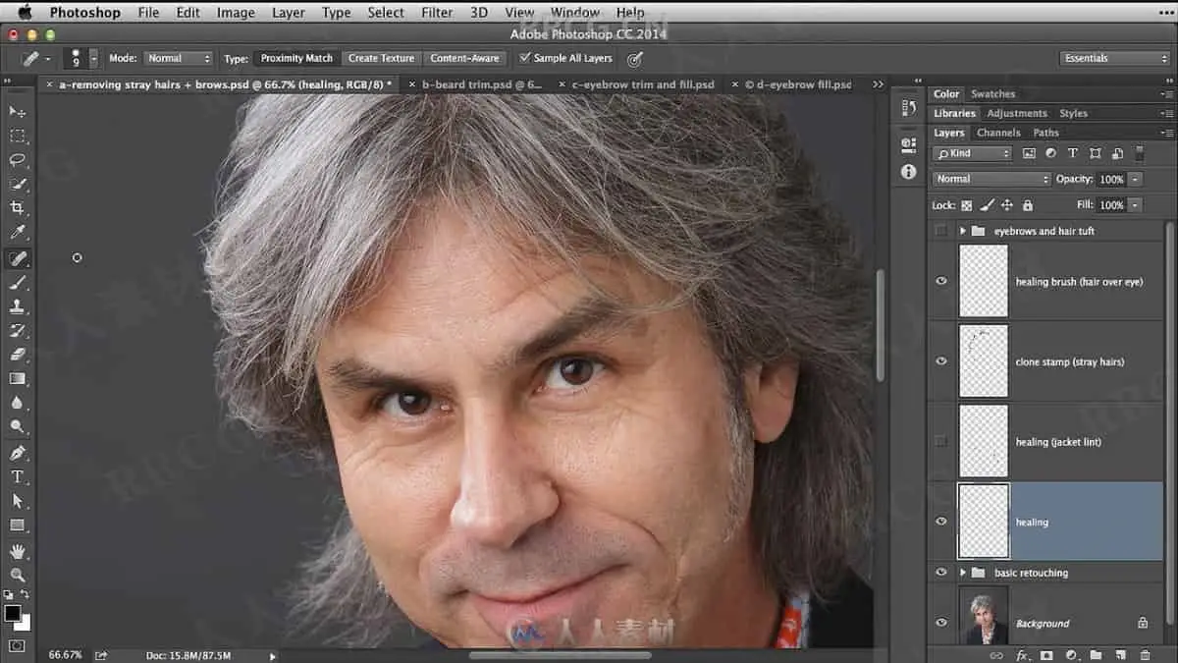This screenshot has width=1178, height=663.
Task: Select the Lasso tool
Action: [17, 160]
